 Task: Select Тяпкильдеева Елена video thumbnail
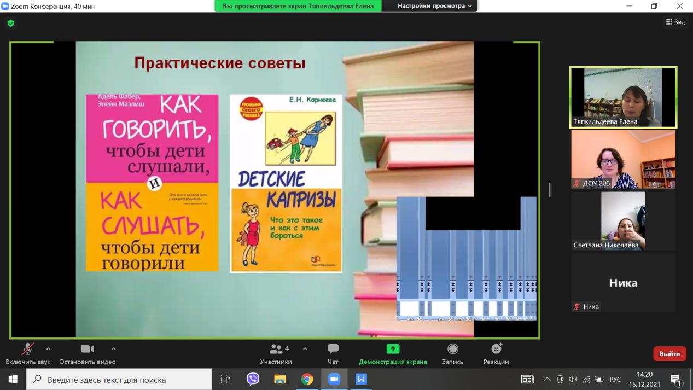coord(623,97)
